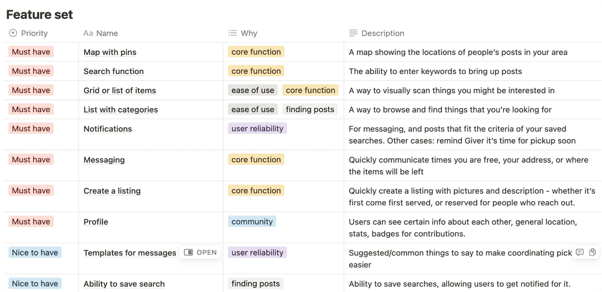602x292 pixels.
Task: Click core function tag in Create a listing row
Action: [256, 191]
